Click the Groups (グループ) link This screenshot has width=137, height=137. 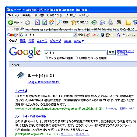click(x=55, y=41)
